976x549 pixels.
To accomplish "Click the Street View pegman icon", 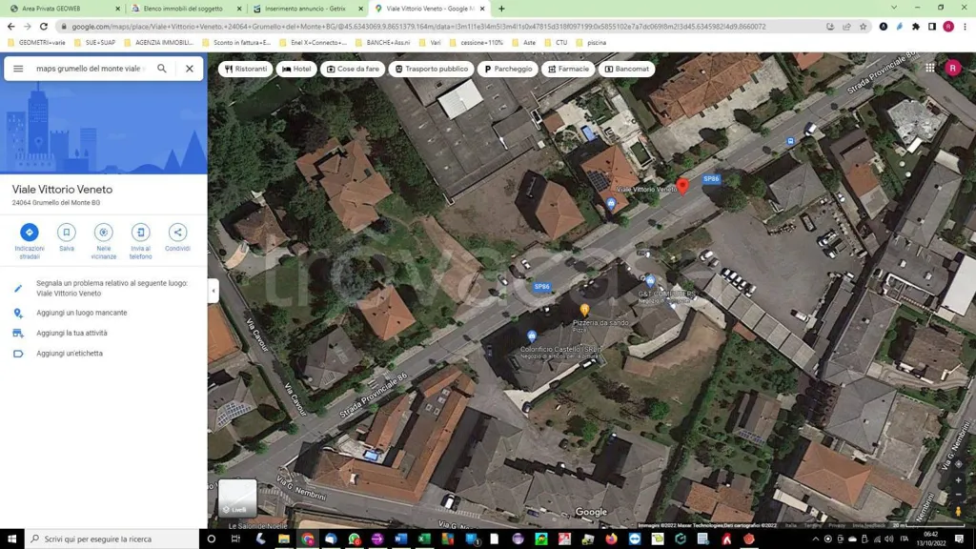I will click(x=958, y=511).
